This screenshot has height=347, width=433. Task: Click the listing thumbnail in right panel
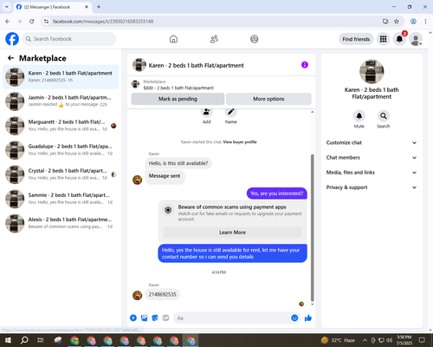pos(372,71)
